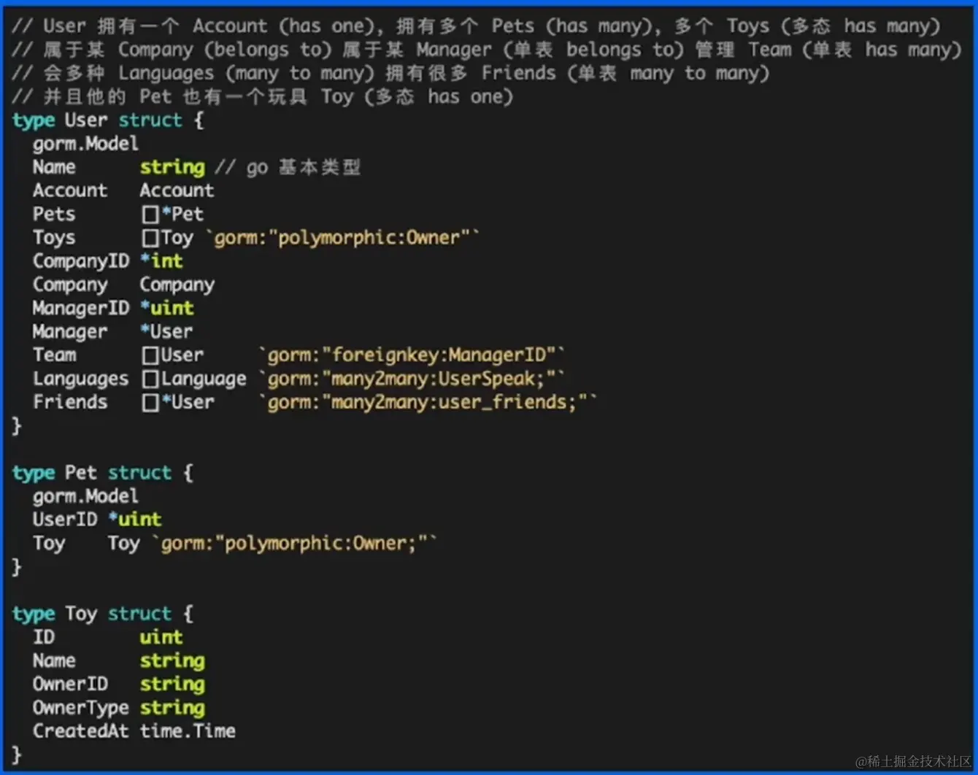Click the comment line starting "// 属于某 Company"
Viewport: 978px width, 775px height.
(x=487, y=50)
